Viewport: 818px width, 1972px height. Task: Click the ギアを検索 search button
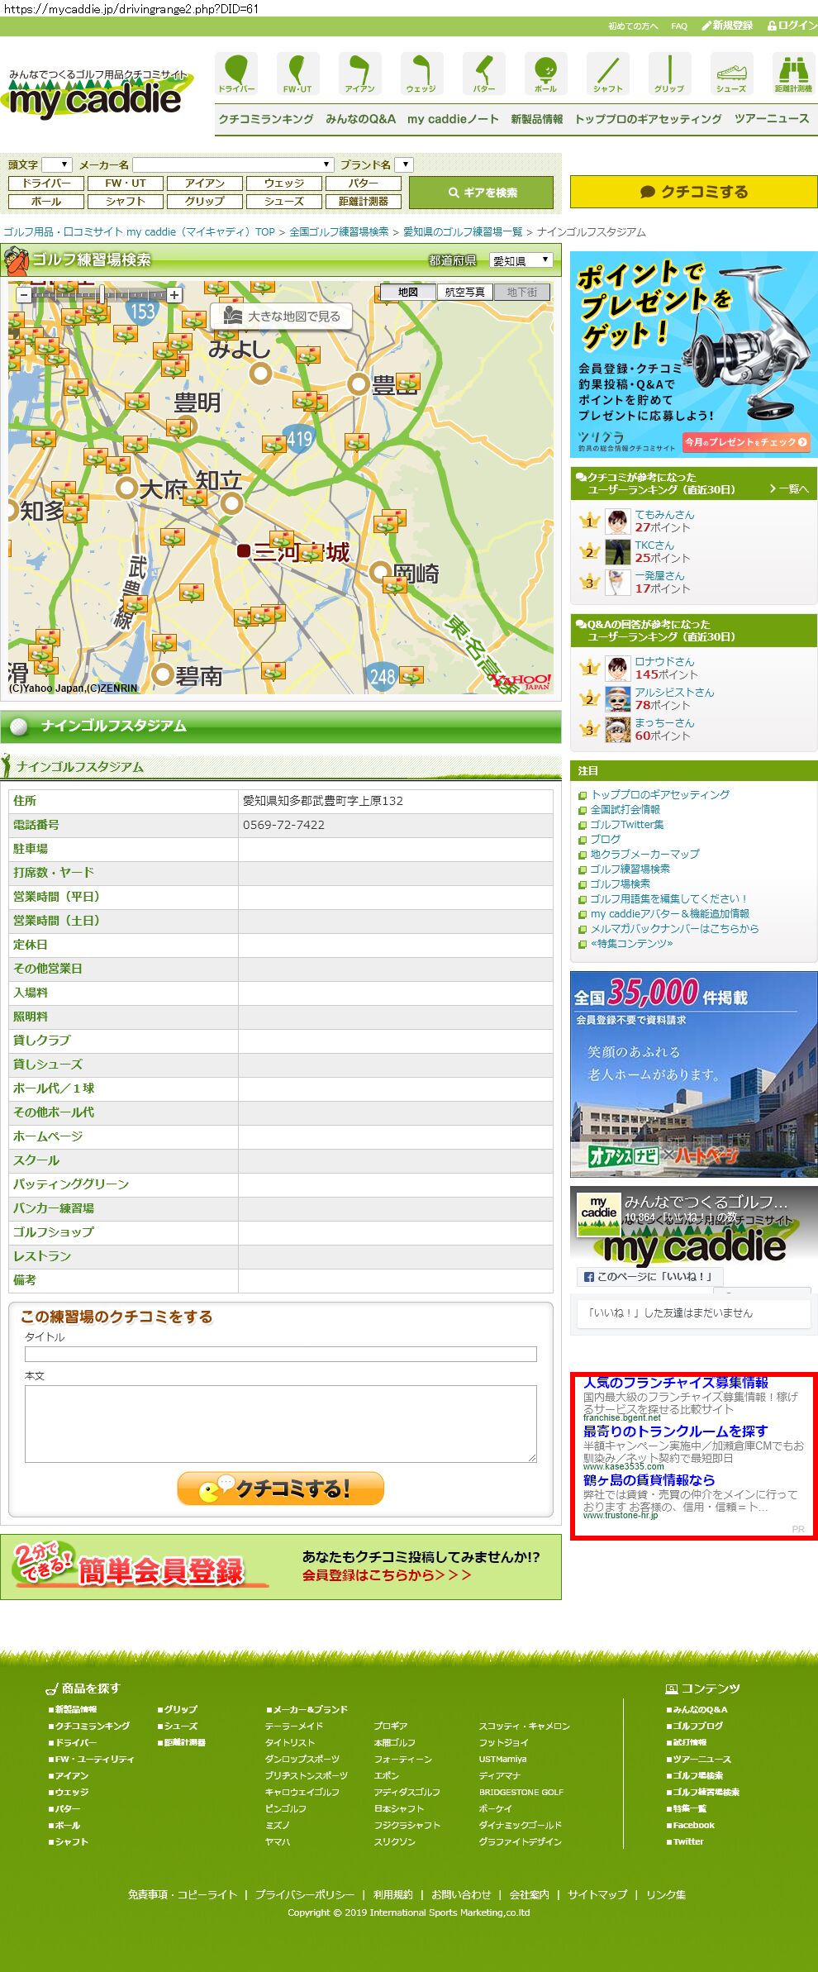pyautogui.click(x=482, y=193)
